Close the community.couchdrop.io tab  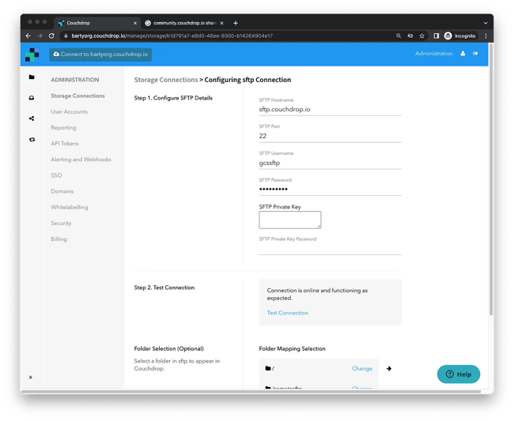coord(221,23)
